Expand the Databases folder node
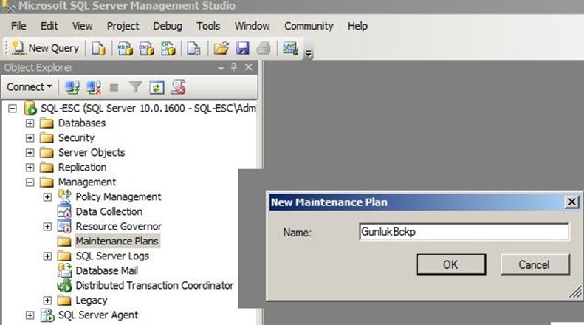This screenshot has height=325, width=584. pos(30,123)
